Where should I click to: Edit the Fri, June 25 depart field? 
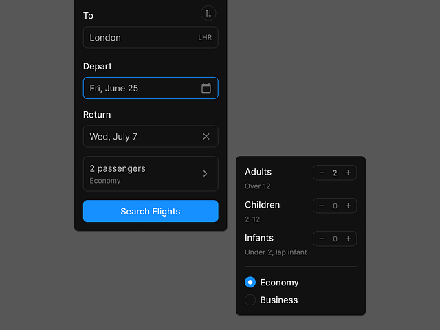coord(151,88)
